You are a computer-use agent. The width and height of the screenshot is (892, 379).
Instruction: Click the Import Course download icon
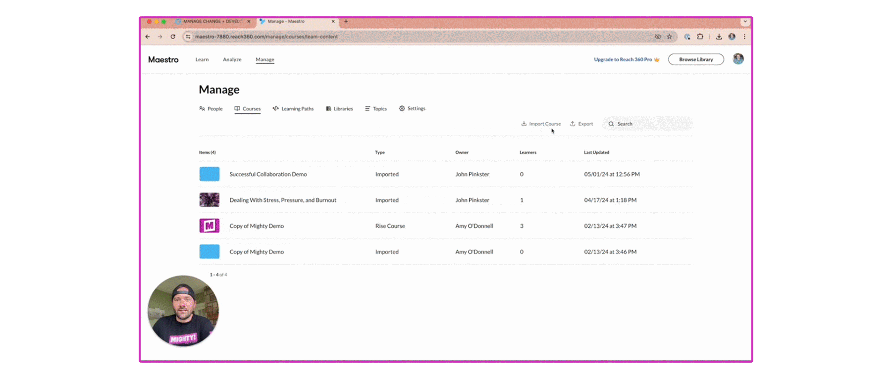point(524,124)
